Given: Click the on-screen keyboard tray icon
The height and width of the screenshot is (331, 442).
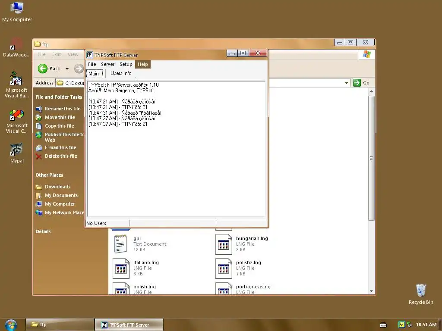Looking at the screenshot, I should pyautogui.click(x=383, y=325).
